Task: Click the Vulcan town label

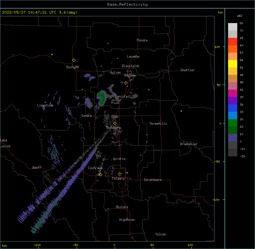Action: pos(161,234)
